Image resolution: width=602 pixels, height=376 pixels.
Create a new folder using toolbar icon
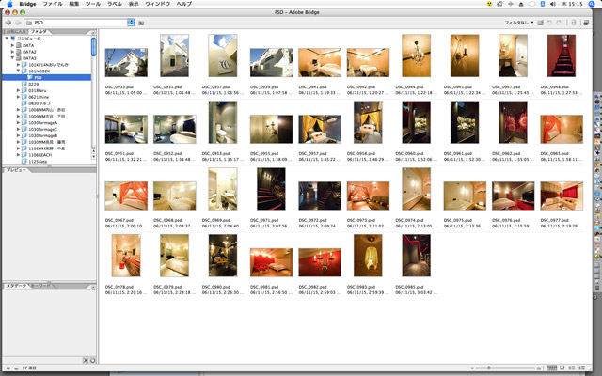540,23
